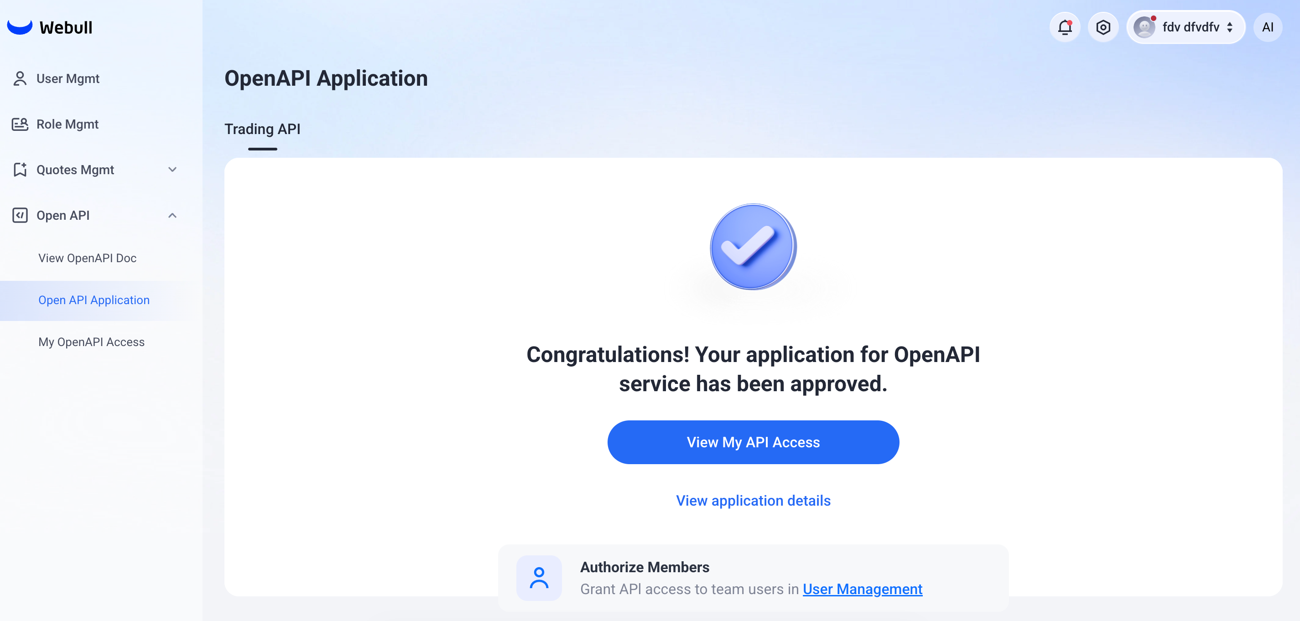1300x621 pixels.
Task: Click the Role Mgmt icon
Action: pos(20,124)
